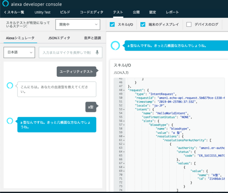Collapse the "intent" fold at line 53
This screenshot has height=193, width=228.
tap(124, 109)
